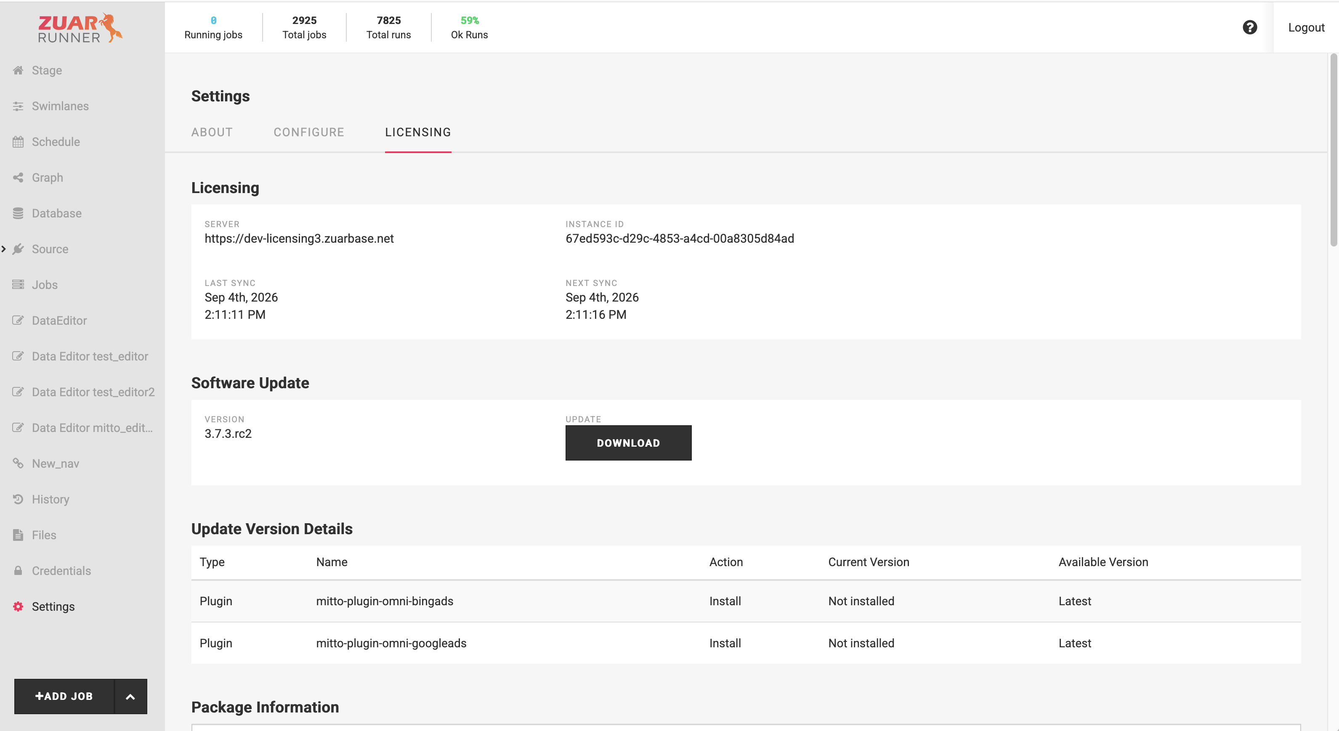Switch to the Configure tab

pos(309,132)
